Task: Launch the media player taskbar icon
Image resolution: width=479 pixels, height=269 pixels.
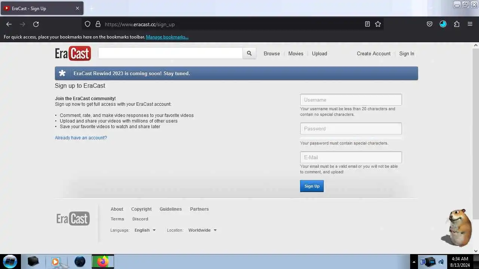Action: [57, 262]
